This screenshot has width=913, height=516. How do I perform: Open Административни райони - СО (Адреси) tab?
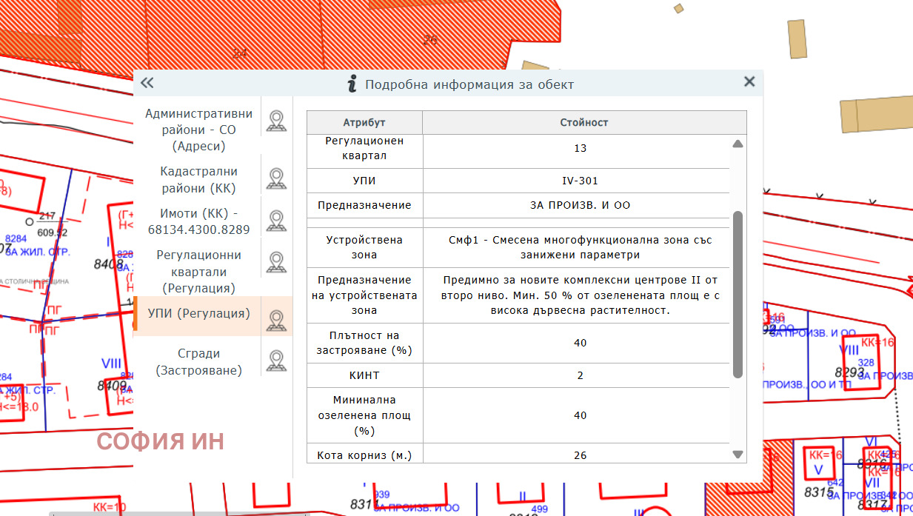tap(198, 130)
